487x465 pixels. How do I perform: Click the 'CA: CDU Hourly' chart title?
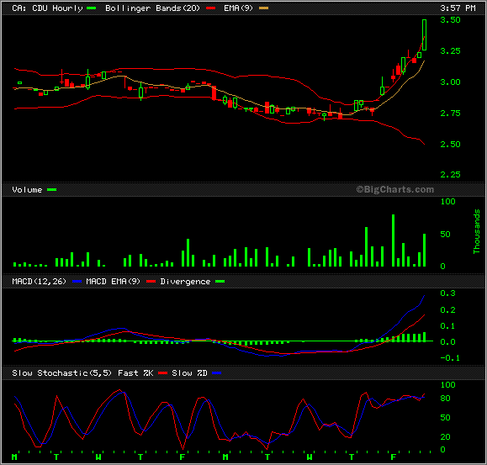(x=47, y=8)
